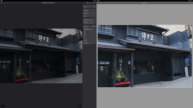Open the image viewer main menu
The width and height of the screenshot is (193, 108).
[90, 3]
